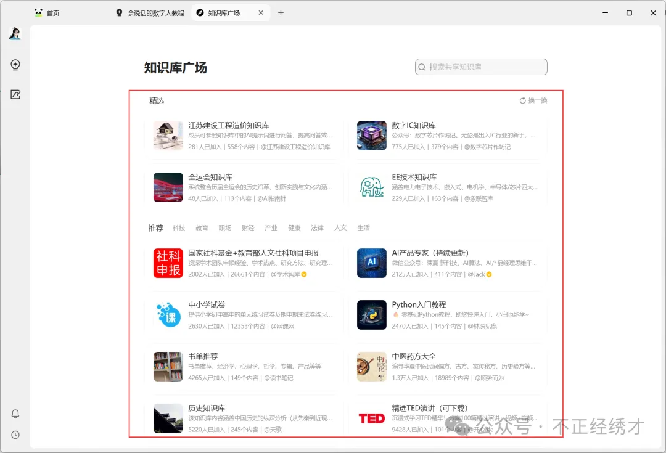Open 江苏建设工程造价知识库 title
The width and height of the screenshot is (666, 453).
tap(229, 125)
